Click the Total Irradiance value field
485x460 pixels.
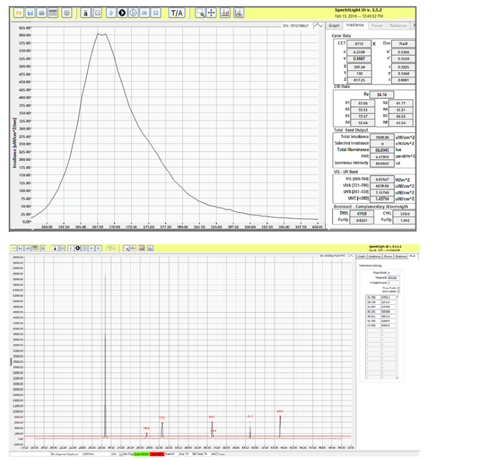pos(382,137)
